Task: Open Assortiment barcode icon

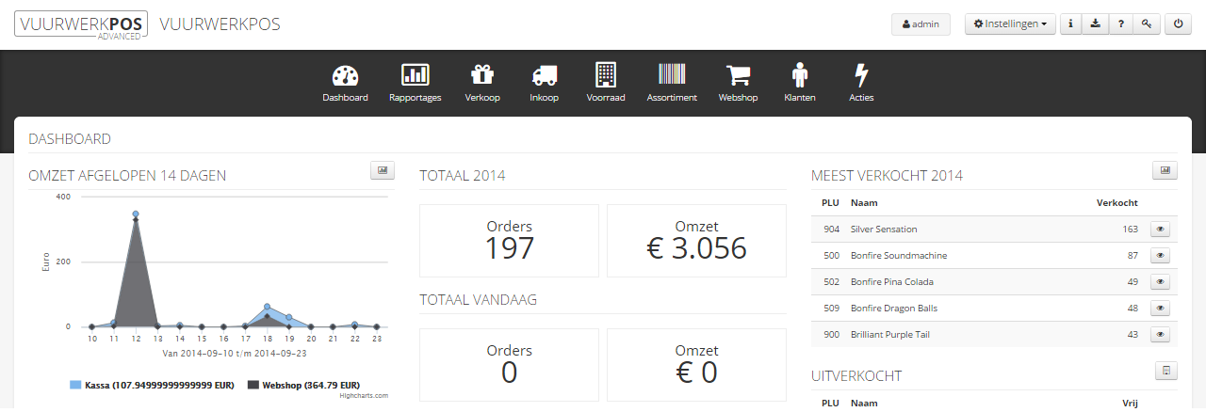Action: 672,76
